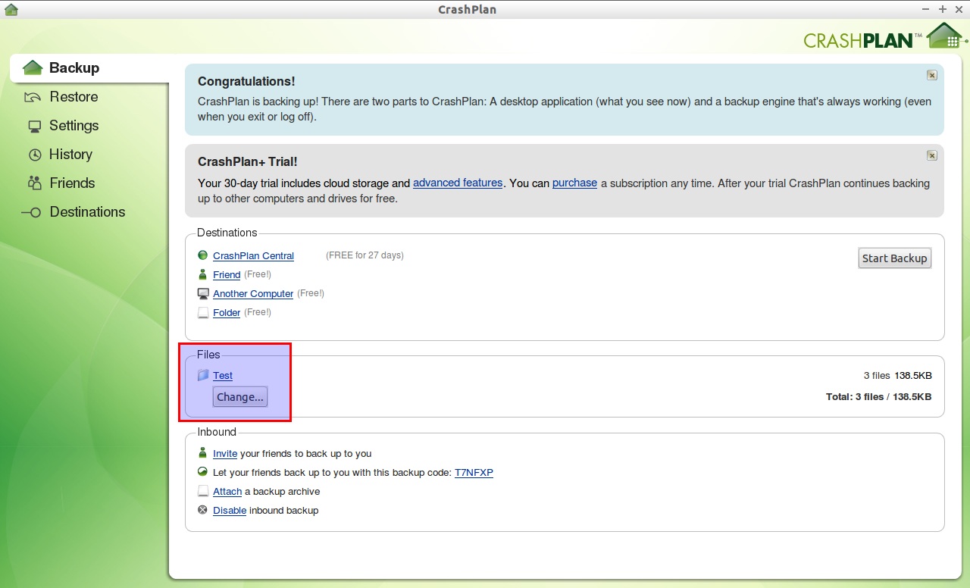
Task: Close the CrashPlan+ Trial notice
Action: click(x=931, y=155)
